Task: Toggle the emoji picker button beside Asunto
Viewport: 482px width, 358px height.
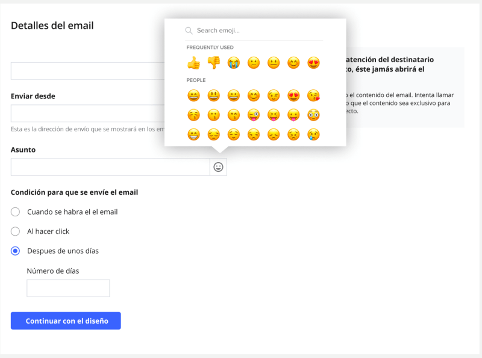Action: tap(218, 167)
